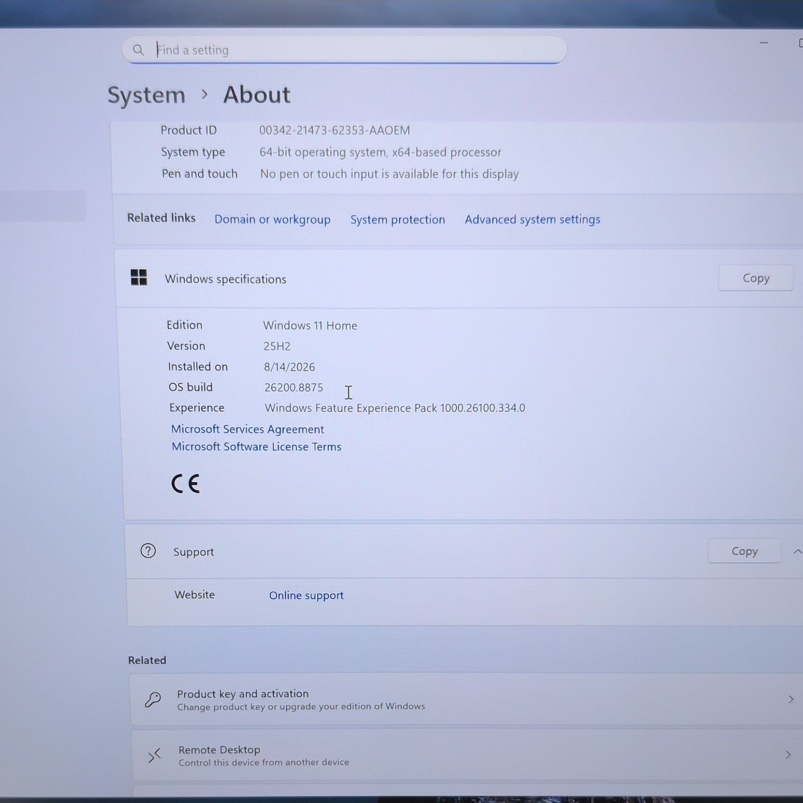Click the Support question mark icon

(148, 551)
